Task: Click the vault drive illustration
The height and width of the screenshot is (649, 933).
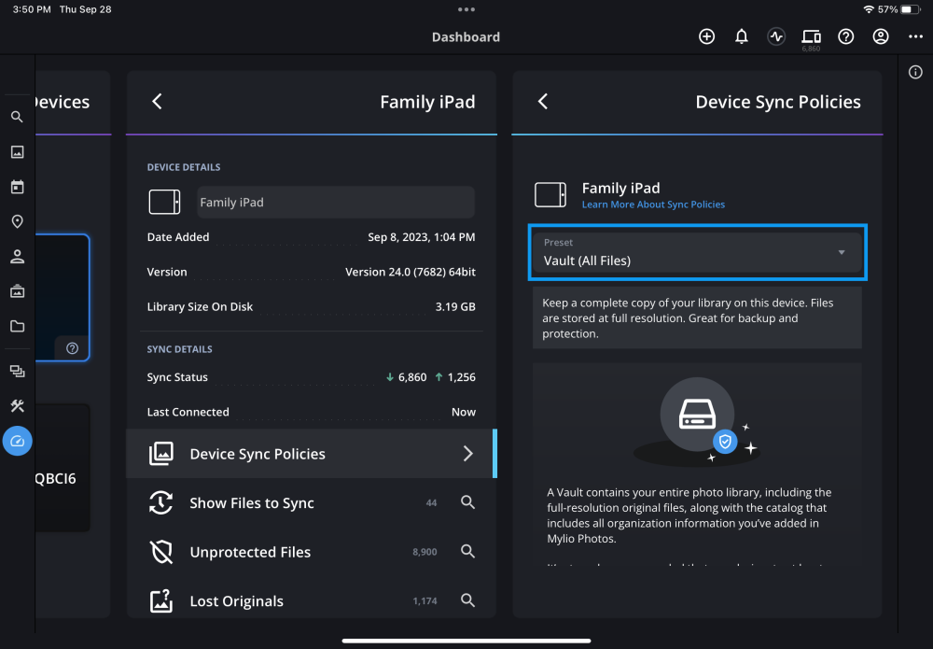Action: click(697, 421)
